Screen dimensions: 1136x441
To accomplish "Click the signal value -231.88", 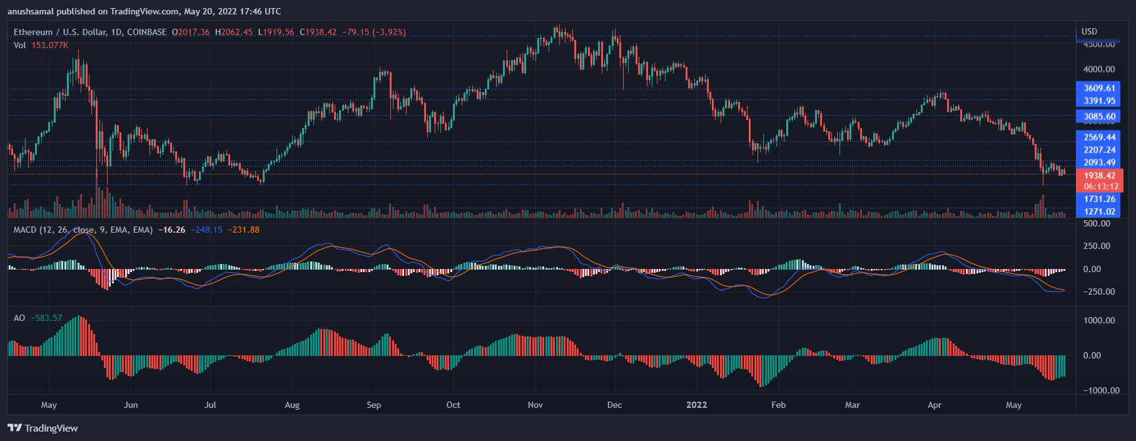I will pos(243,230).
